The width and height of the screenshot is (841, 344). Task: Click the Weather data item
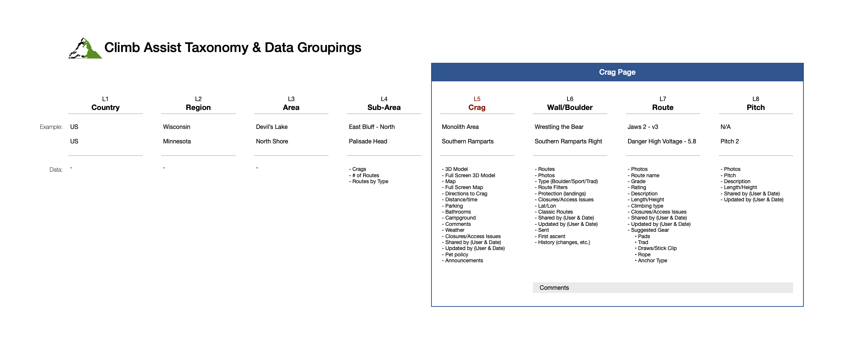click(x=453, y=230)
